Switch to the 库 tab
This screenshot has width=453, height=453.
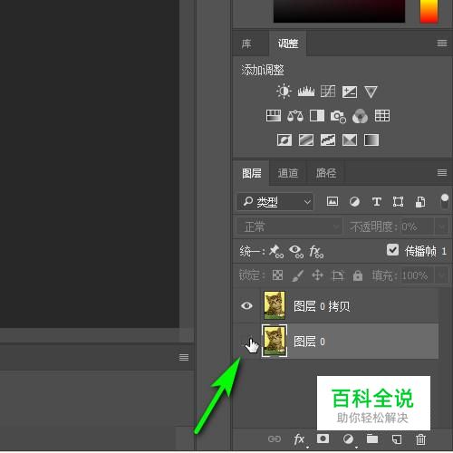coord(246,43)
